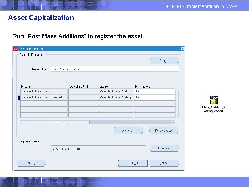The height and width of the screenshot is (187, 249).
Task: Click the stage cell Mass Additions Posting
Action: 116,97
